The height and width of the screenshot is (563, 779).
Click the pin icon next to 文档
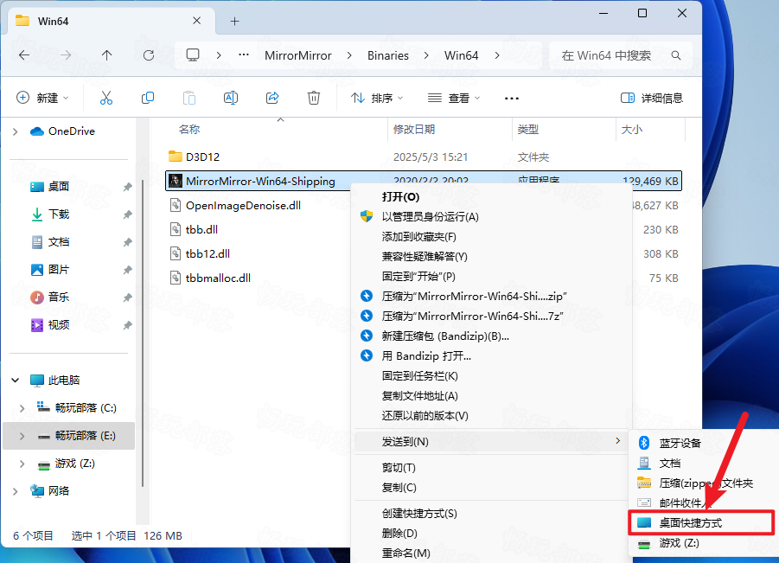point(128,242)
